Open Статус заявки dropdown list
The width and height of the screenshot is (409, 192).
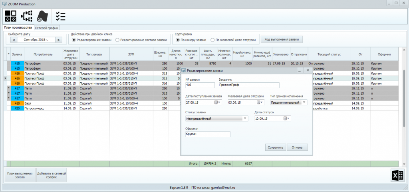click(x=245, y=118)
